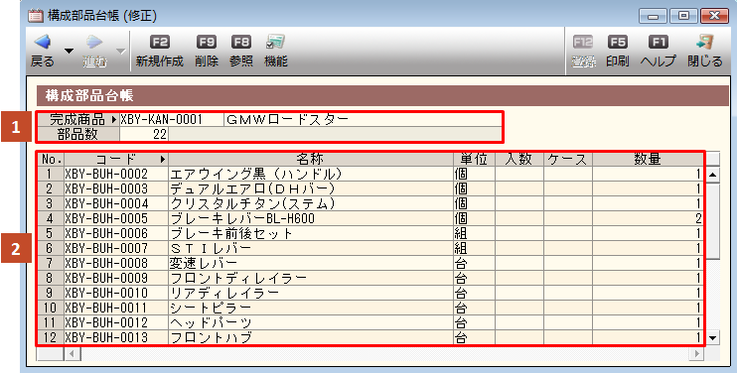Image resolution: width=737 pixels, height=373 pixels.
Task: Click the ケース column header
Action: 568,159
